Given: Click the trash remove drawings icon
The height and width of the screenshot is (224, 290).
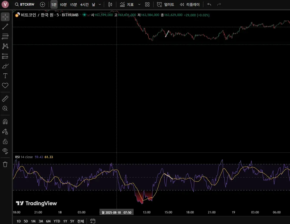Looking at the screenshot, I should pyautogui.click(x=5, y=164).
